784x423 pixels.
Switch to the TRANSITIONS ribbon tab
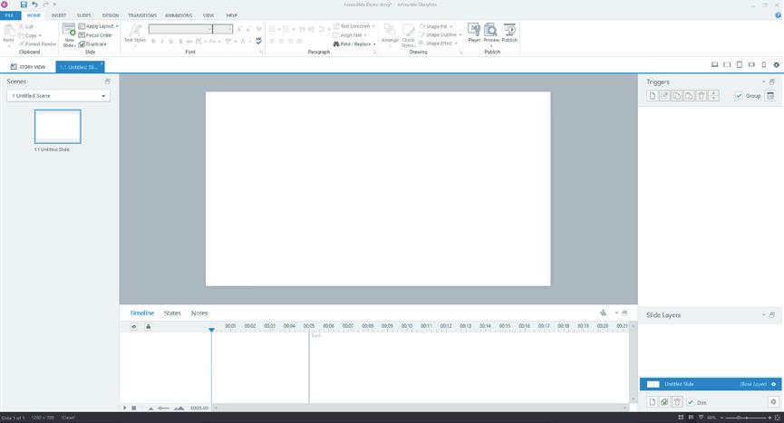click(142, 15)
